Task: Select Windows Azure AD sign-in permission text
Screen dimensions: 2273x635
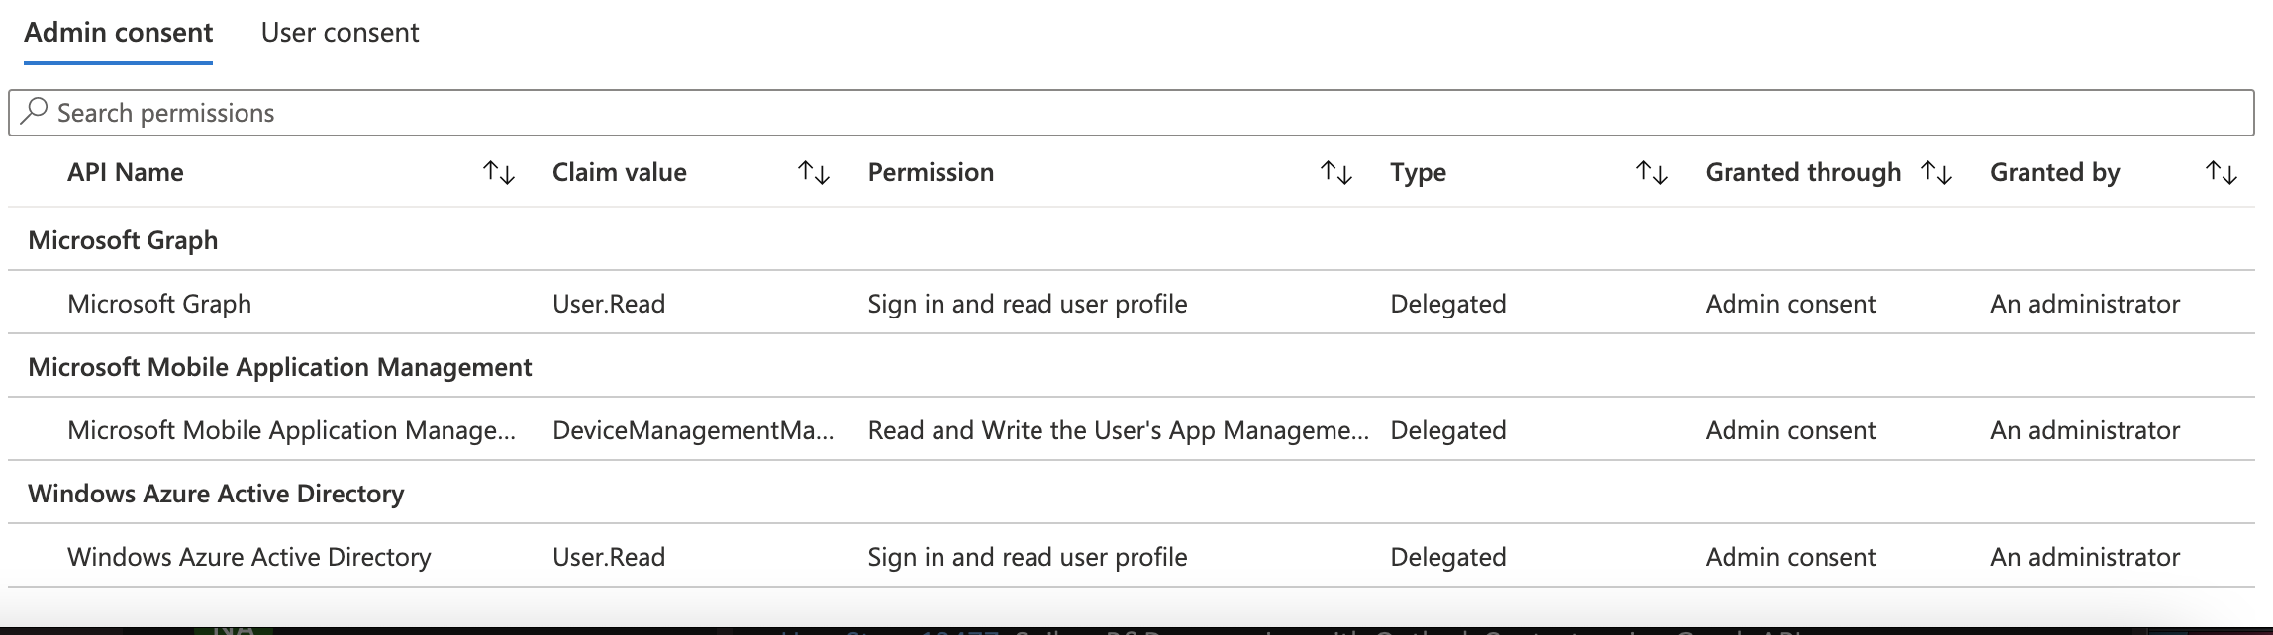Action: point(1027,557)
